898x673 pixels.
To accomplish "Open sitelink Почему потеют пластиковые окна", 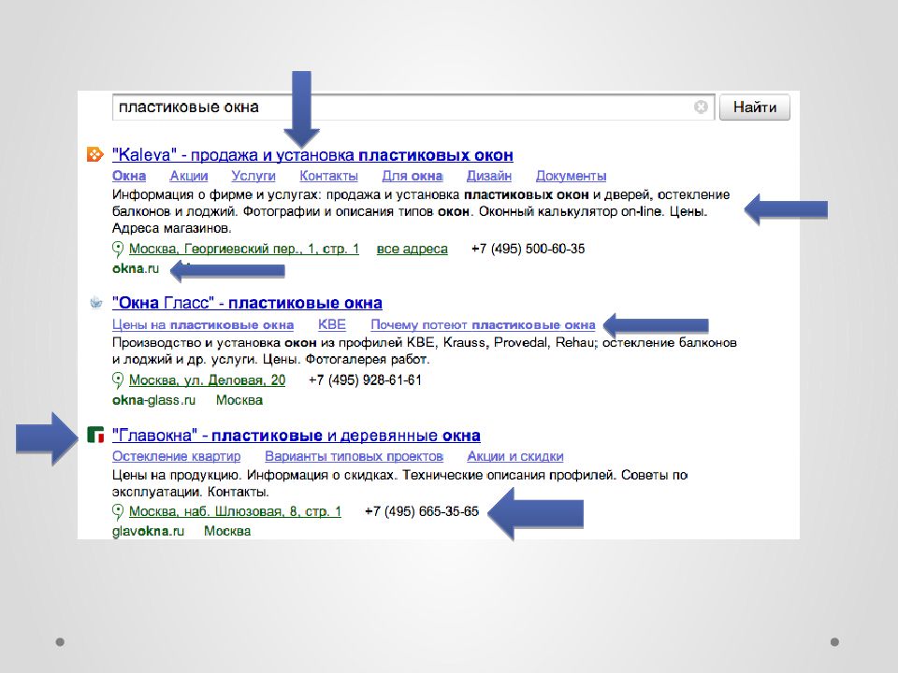I will pyautogui.click(x=483, y=325).
